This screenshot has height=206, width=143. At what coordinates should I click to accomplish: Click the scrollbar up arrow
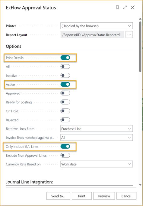coord(140,19)
